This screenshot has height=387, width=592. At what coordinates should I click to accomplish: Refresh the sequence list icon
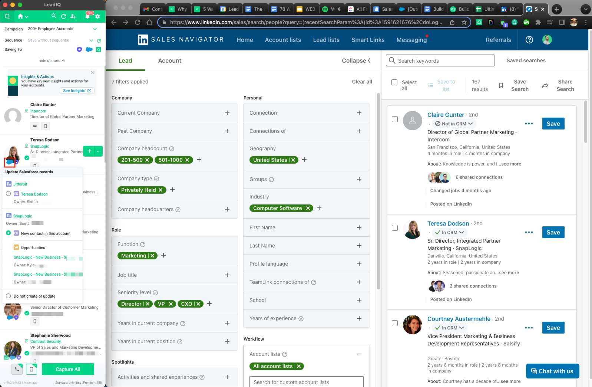click(x=99, y=40)
